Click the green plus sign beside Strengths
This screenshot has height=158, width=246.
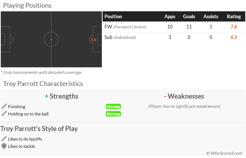tap(47, 96)
